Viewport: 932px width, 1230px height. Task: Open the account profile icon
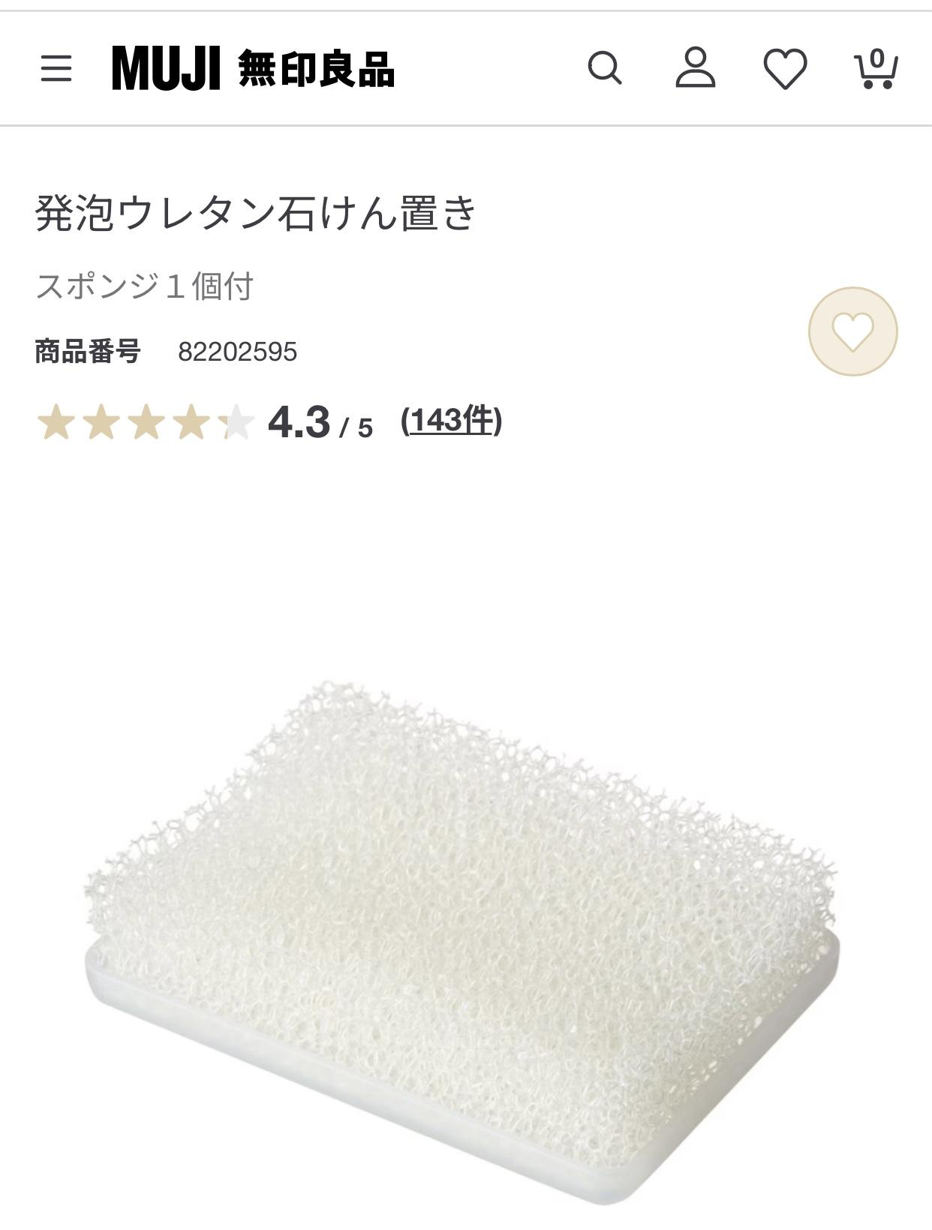click(696, 67)
